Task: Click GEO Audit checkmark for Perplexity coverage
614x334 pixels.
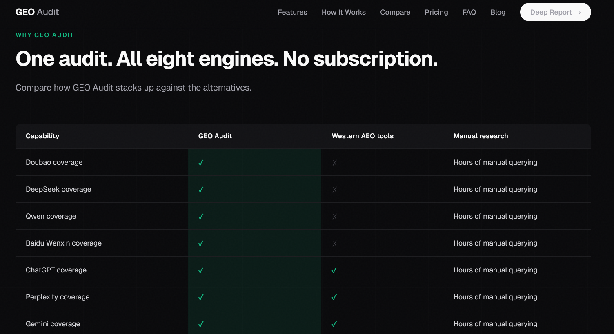Action: 201,297
